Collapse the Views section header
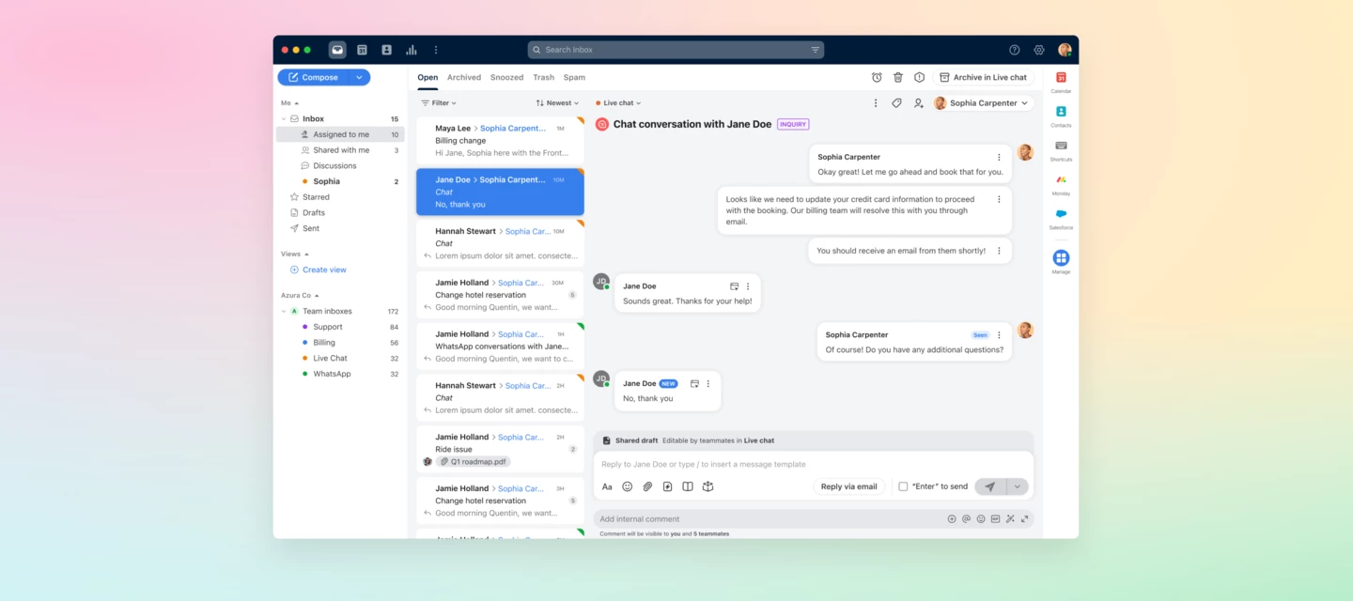1353x601 pixels. pyautogui.click(x=294, y=254)
